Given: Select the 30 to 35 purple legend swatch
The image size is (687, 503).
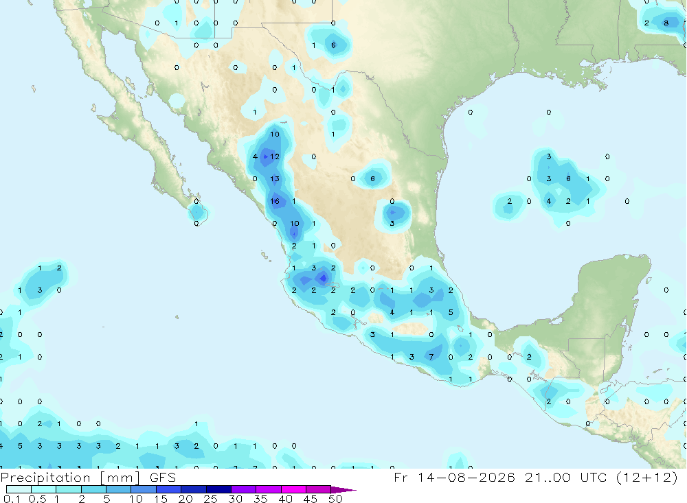Looking at the screenshot, I should tap(243, 489).
